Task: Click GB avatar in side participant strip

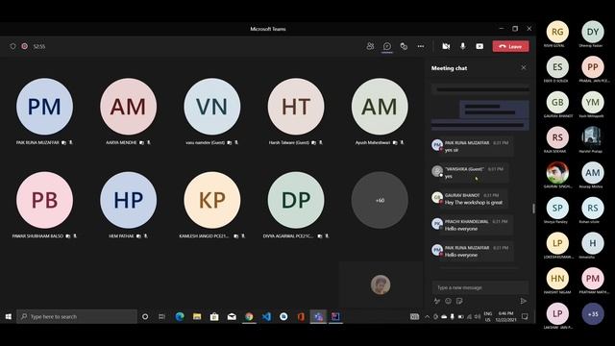Action: pyautogui.click(x=557, y=103)
